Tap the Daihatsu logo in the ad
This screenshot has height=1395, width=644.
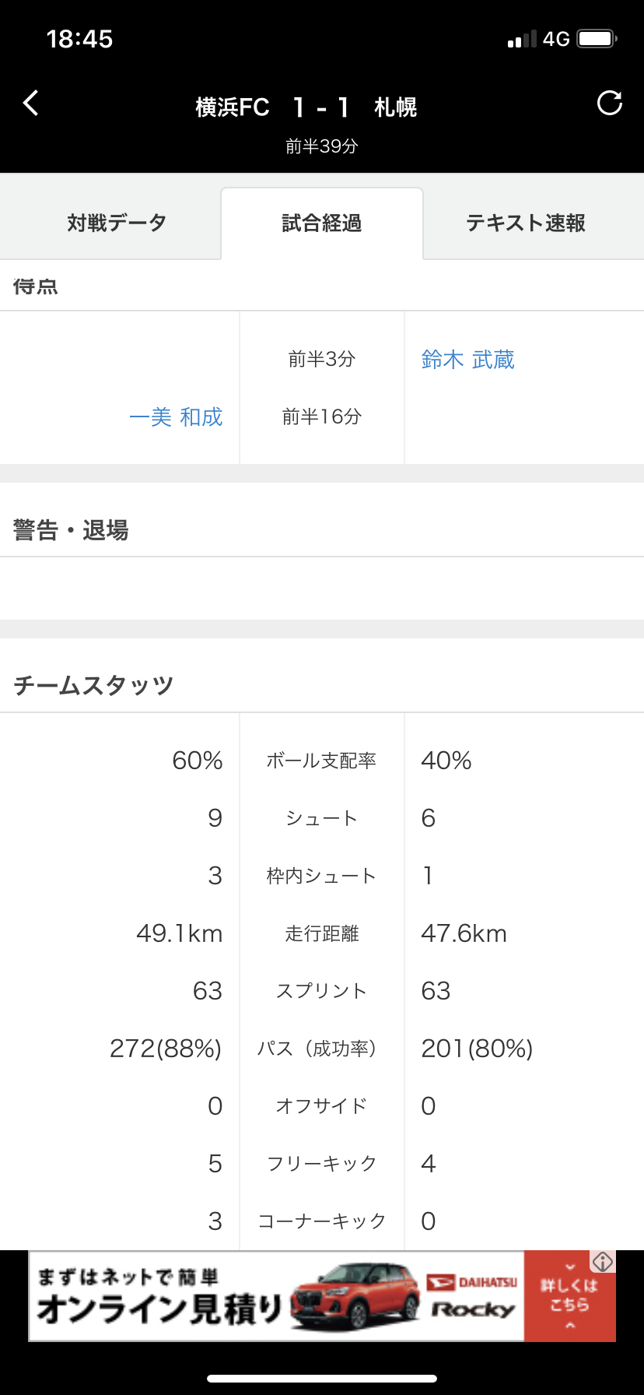pos(471,1282)
